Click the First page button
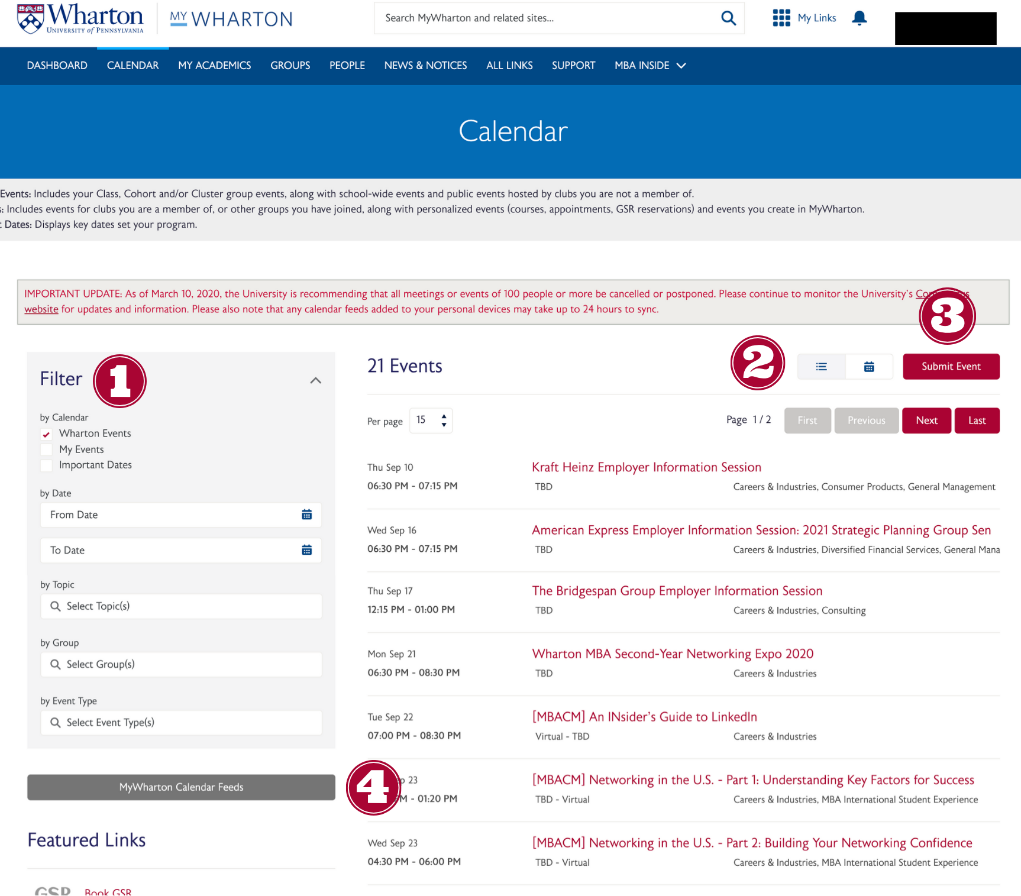This screenshot has width=1021, height=896. click(x=807, y=420)
